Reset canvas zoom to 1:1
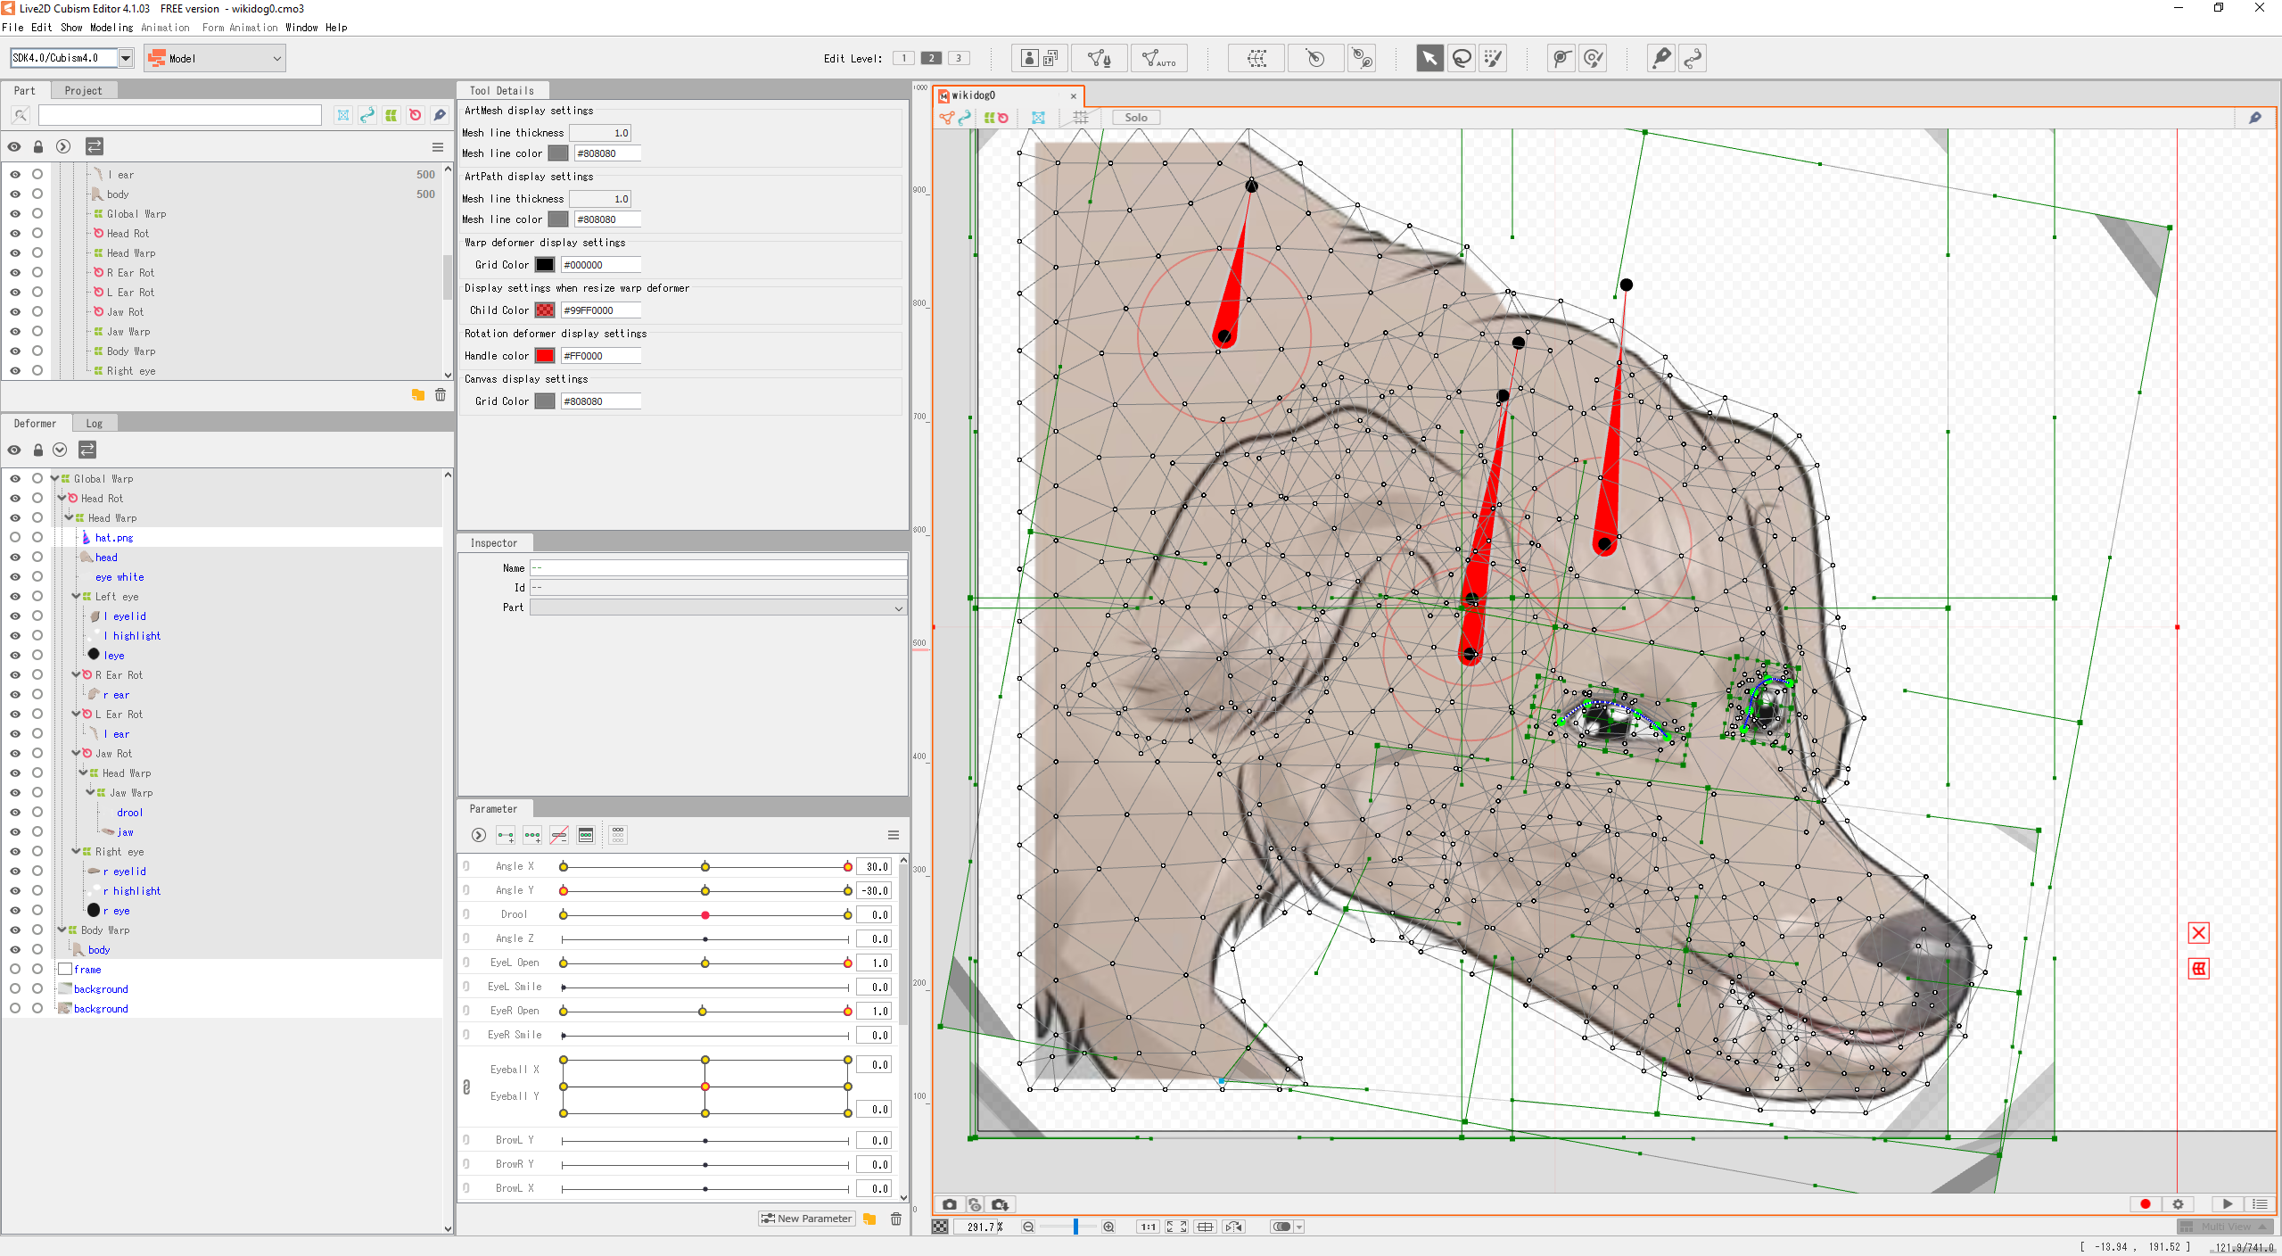The image size is (2282, 1256). 1148,1227
